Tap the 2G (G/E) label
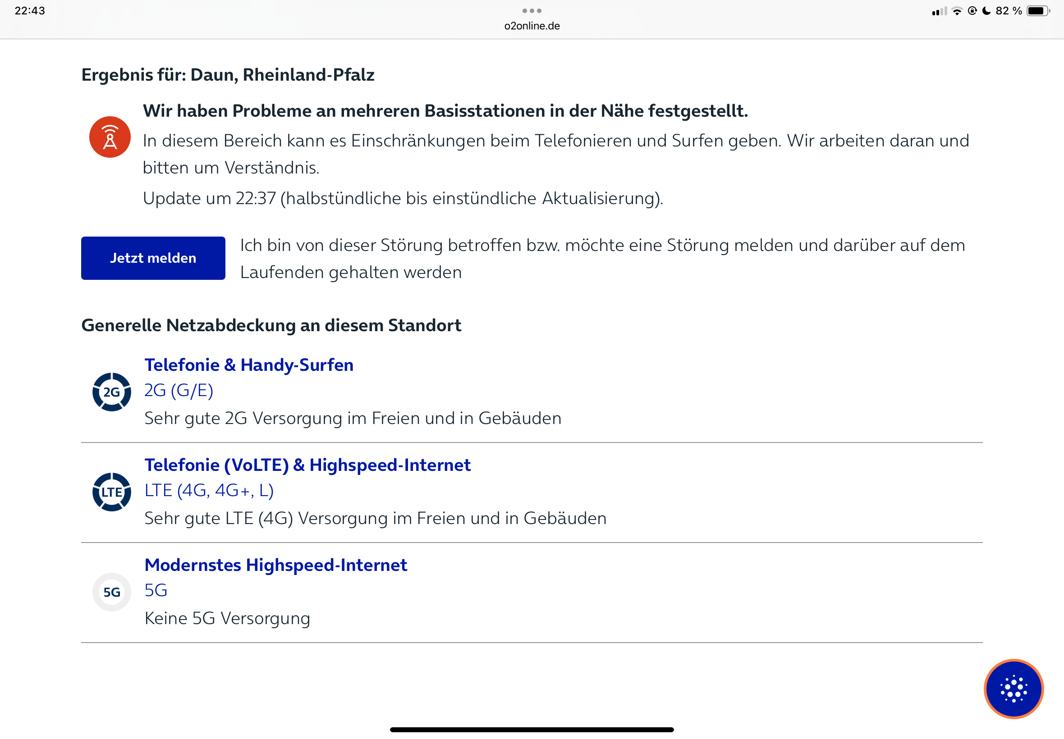The image size is (1064, 739). (179, 390)
